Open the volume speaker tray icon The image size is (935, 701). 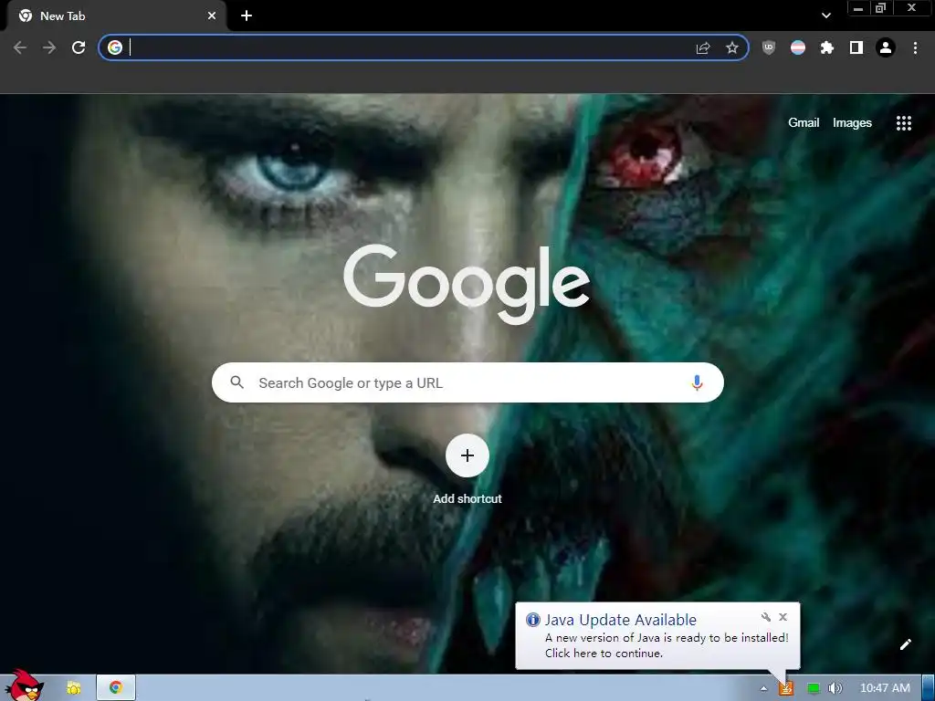point(835,688)
